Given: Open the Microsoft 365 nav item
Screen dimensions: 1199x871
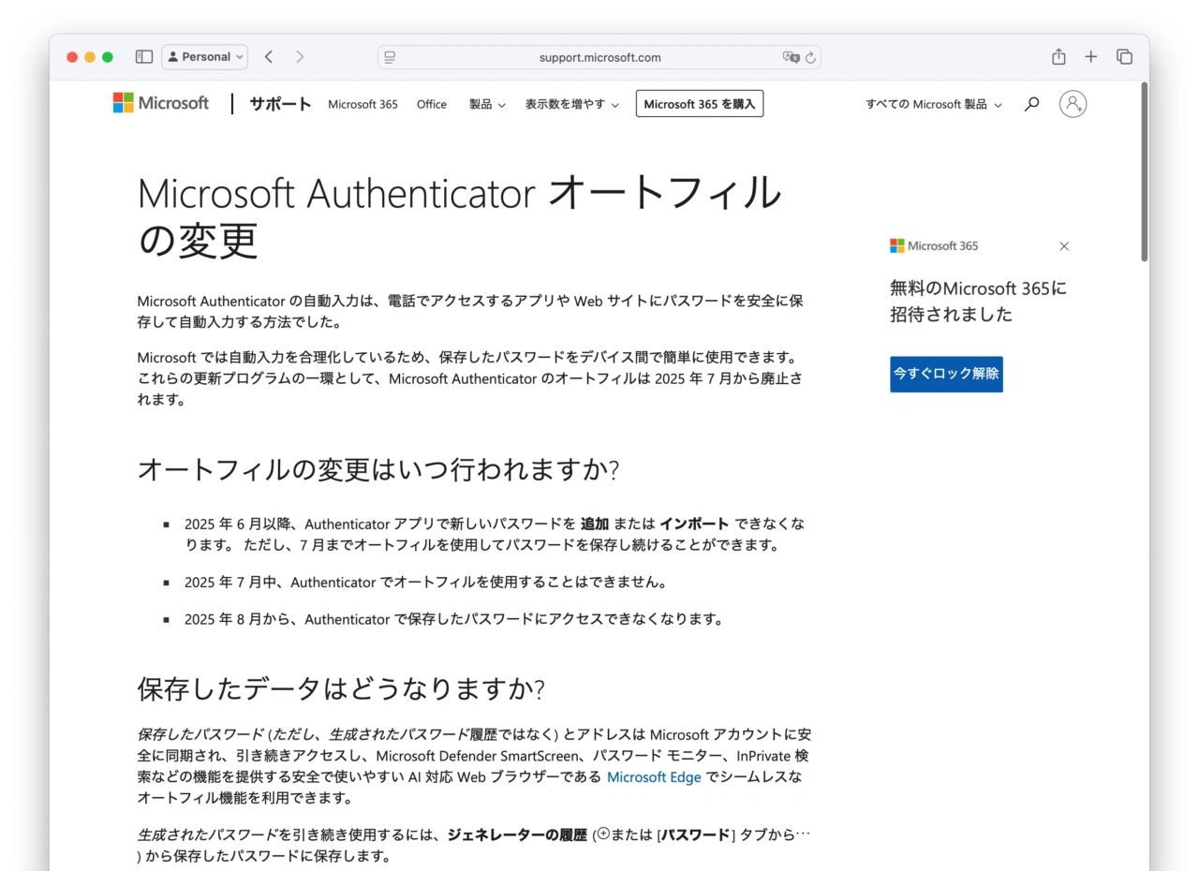Looking at the screenshot, I should [x=363, y=105].
